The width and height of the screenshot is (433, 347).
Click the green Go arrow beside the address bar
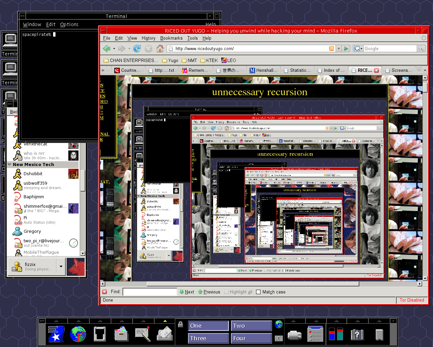(x=346, y=48)
